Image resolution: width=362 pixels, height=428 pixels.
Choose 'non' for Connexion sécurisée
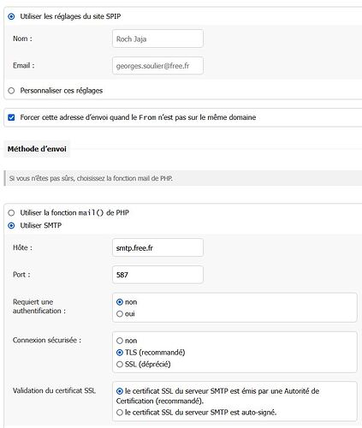point(120,341)
